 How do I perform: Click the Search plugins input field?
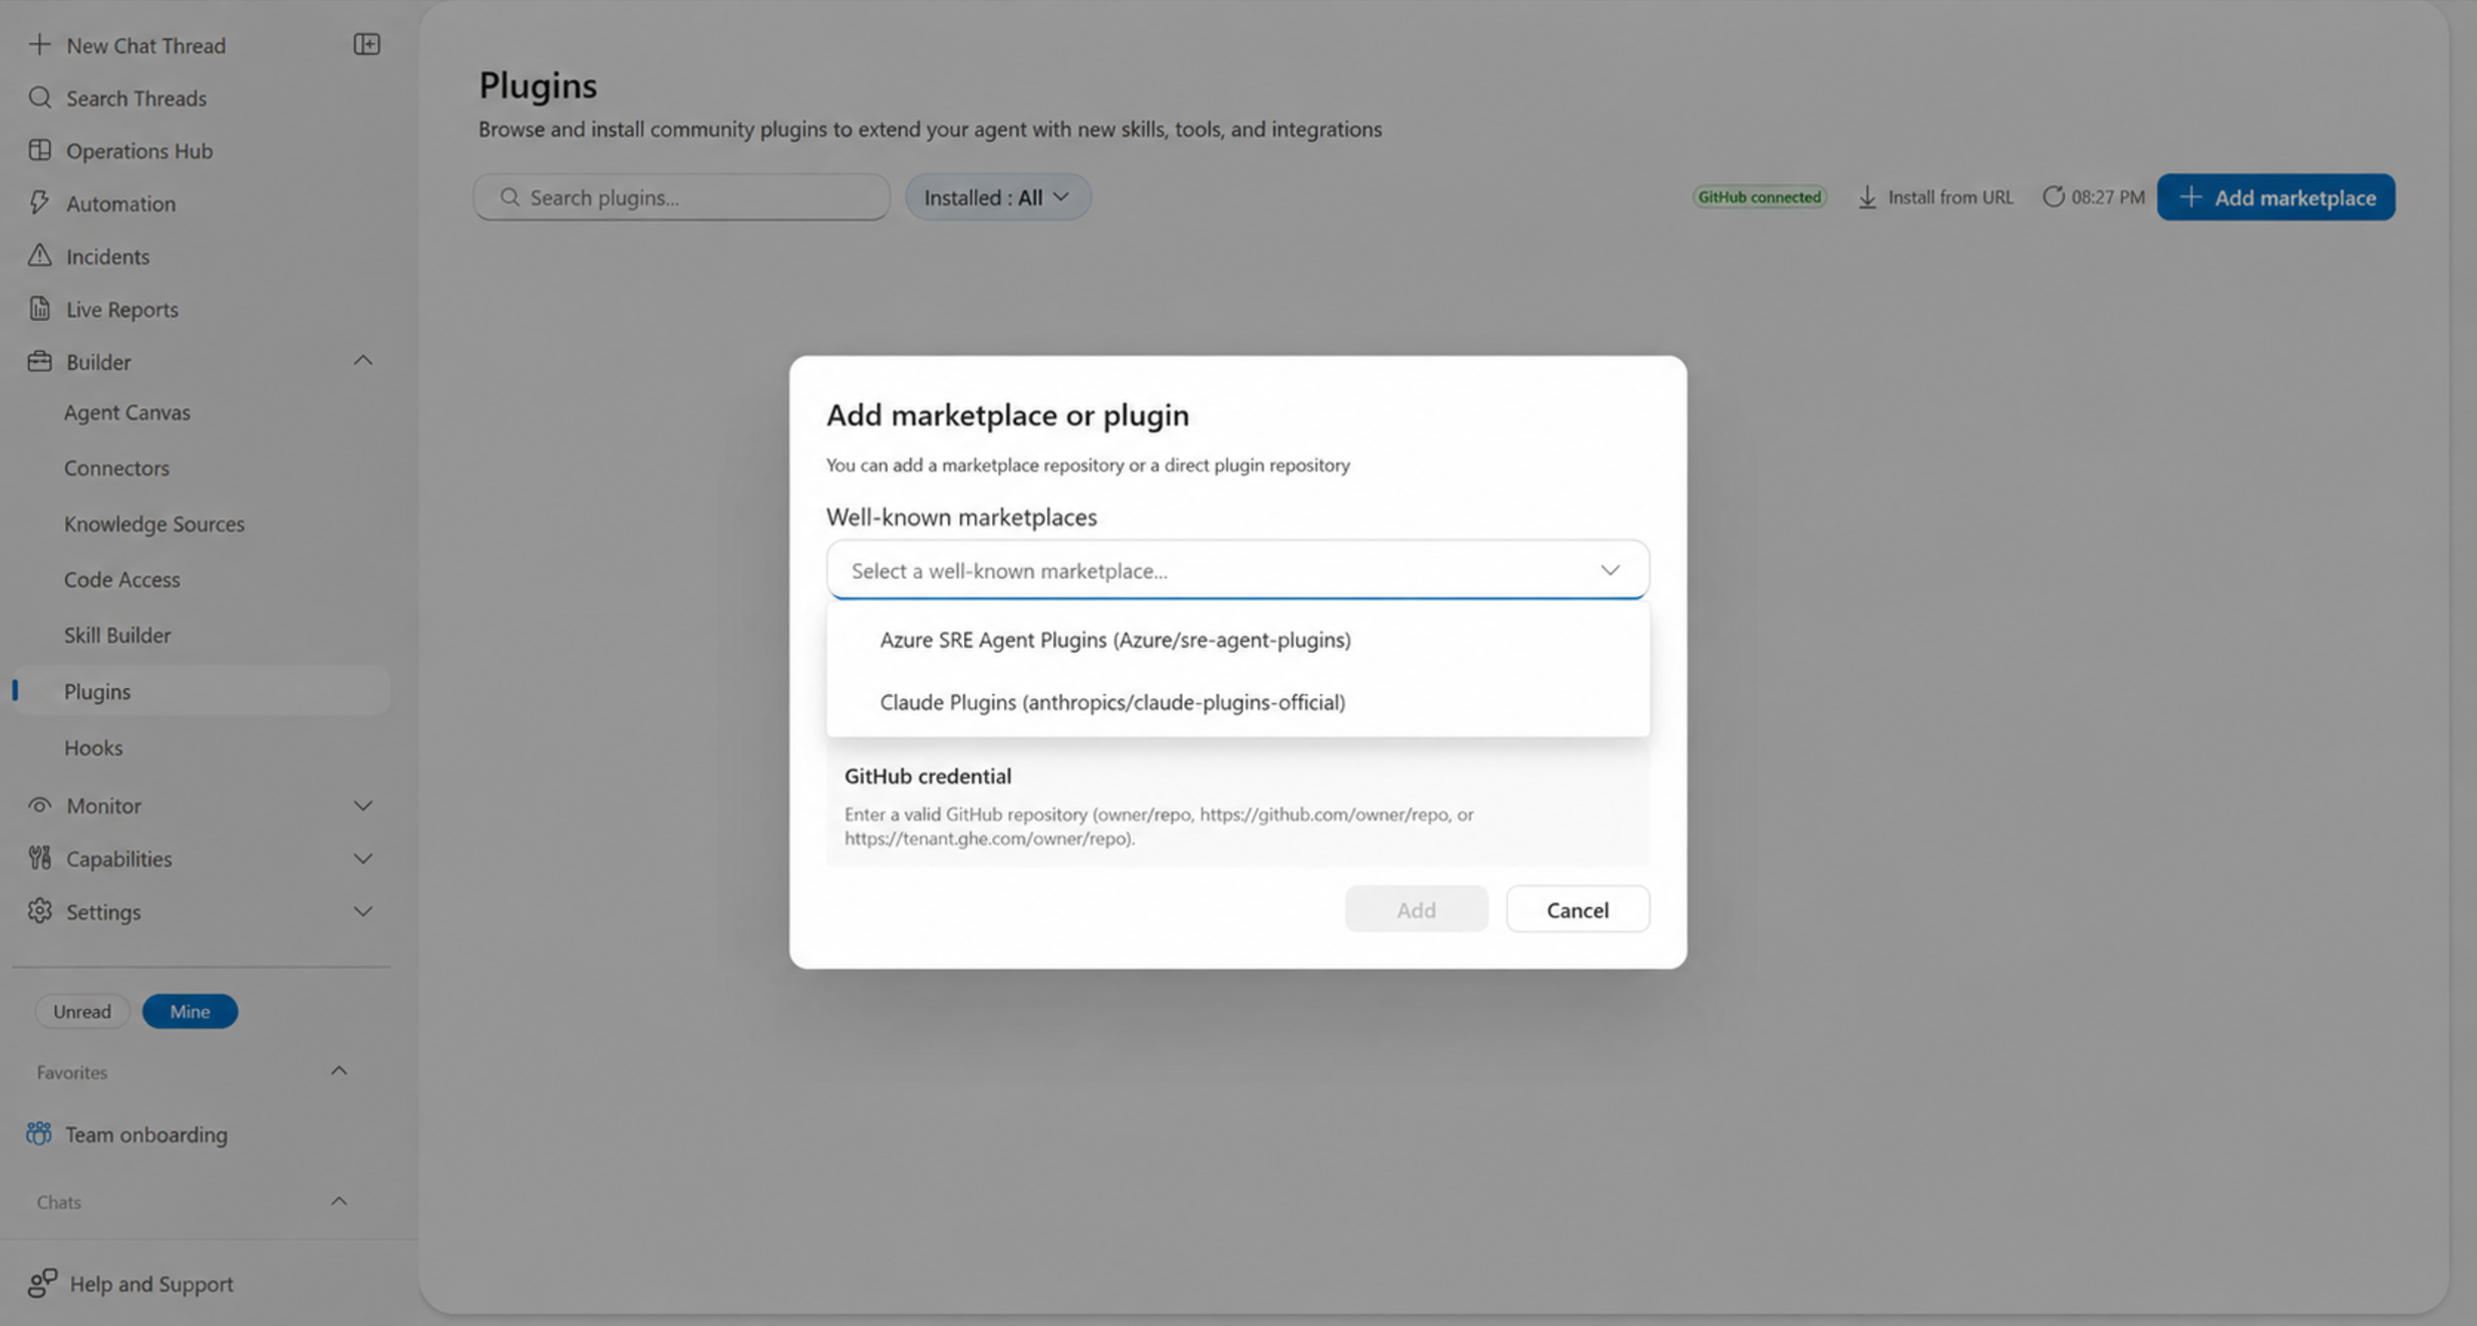coord(681,197)
